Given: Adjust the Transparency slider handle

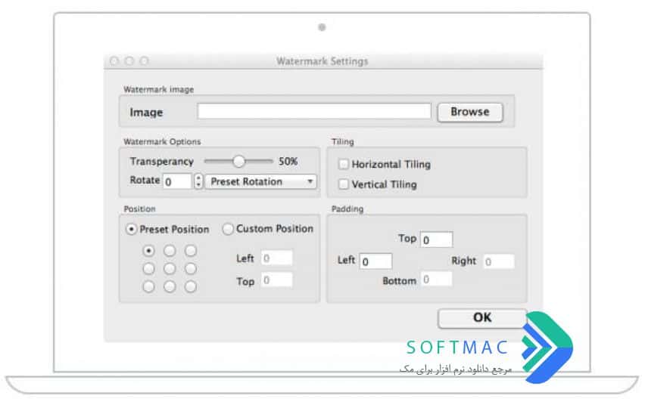Looking at the screenshot, I should (238, 162).
